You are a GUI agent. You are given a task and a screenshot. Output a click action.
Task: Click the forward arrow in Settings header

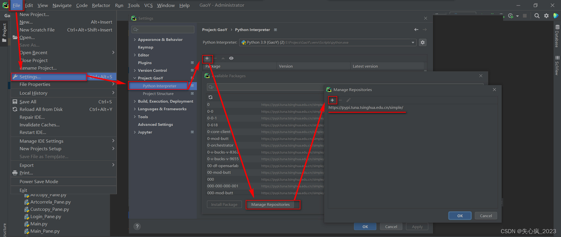click(x=425, y=30)
